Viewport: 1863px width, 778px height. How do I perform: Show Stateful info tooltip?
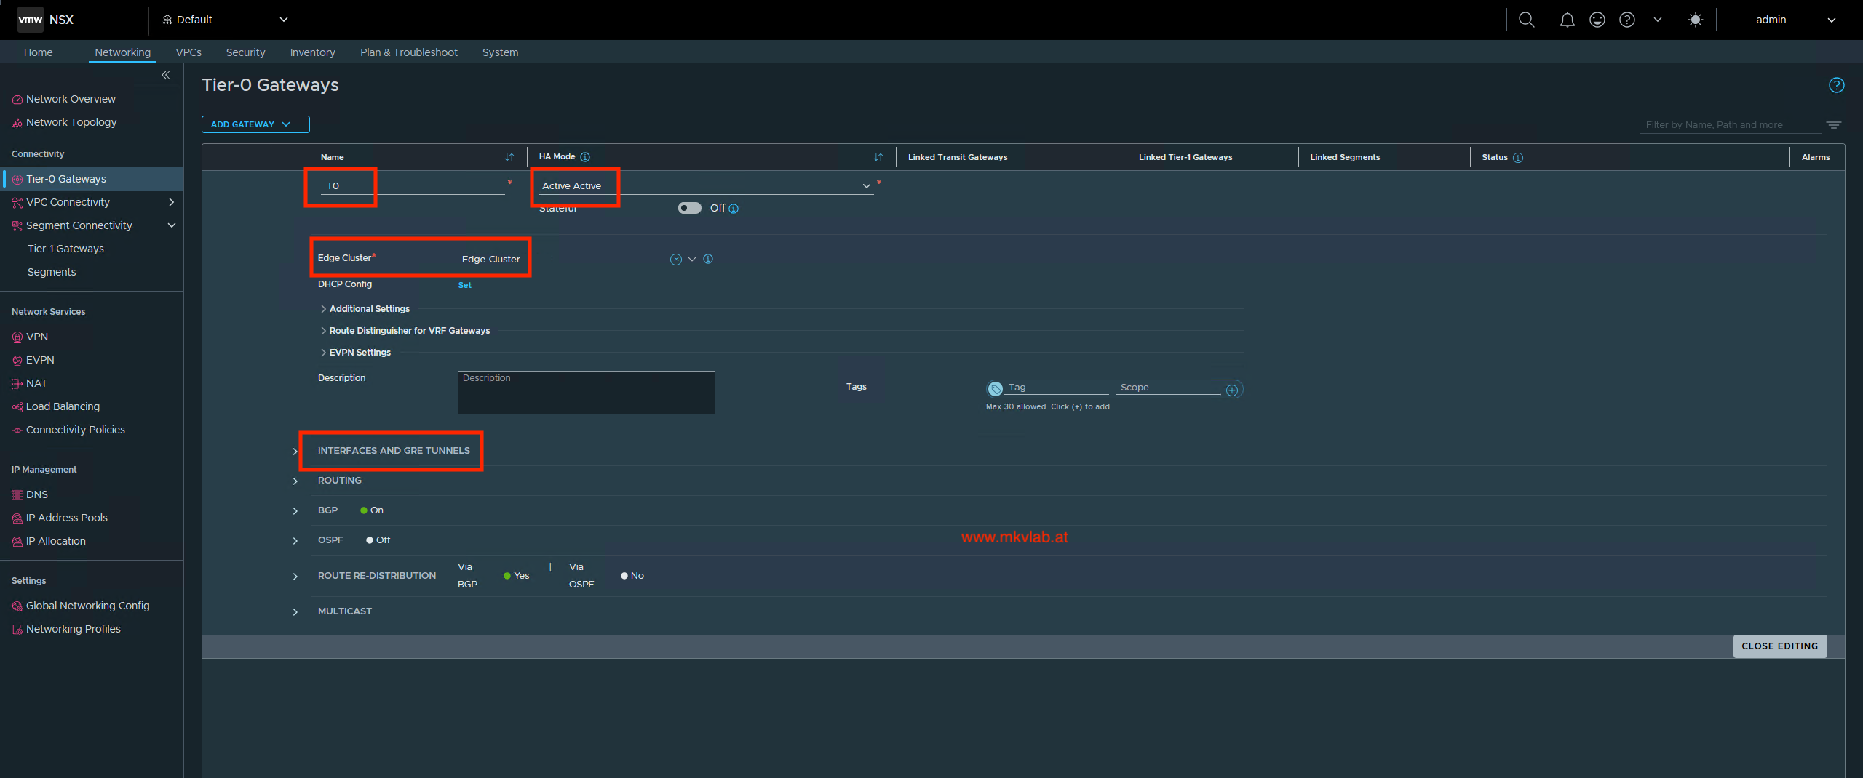734,209
